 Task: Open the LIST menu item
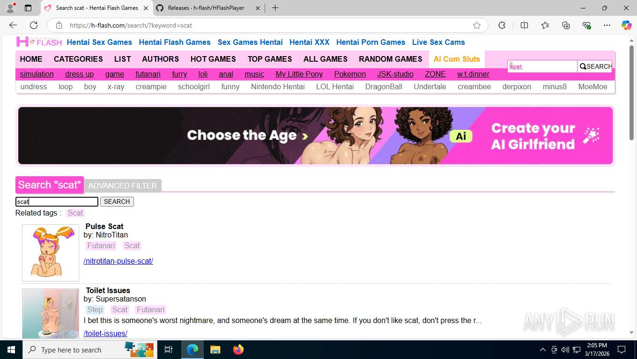(x=122, y=59)
